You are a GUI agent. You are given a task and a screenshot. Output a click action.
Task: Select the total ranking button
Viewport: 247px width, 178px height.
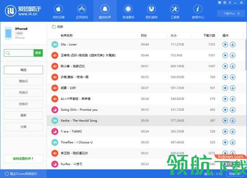coord(23,104)
